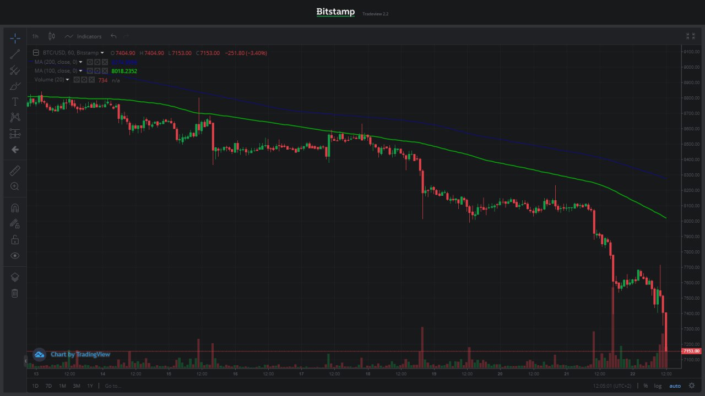Image resolution: width=705 pixels, height=396 pixels.
Task: Open the time zone selector 12:05:01 (UTC+2)
Action: point(612,386)
